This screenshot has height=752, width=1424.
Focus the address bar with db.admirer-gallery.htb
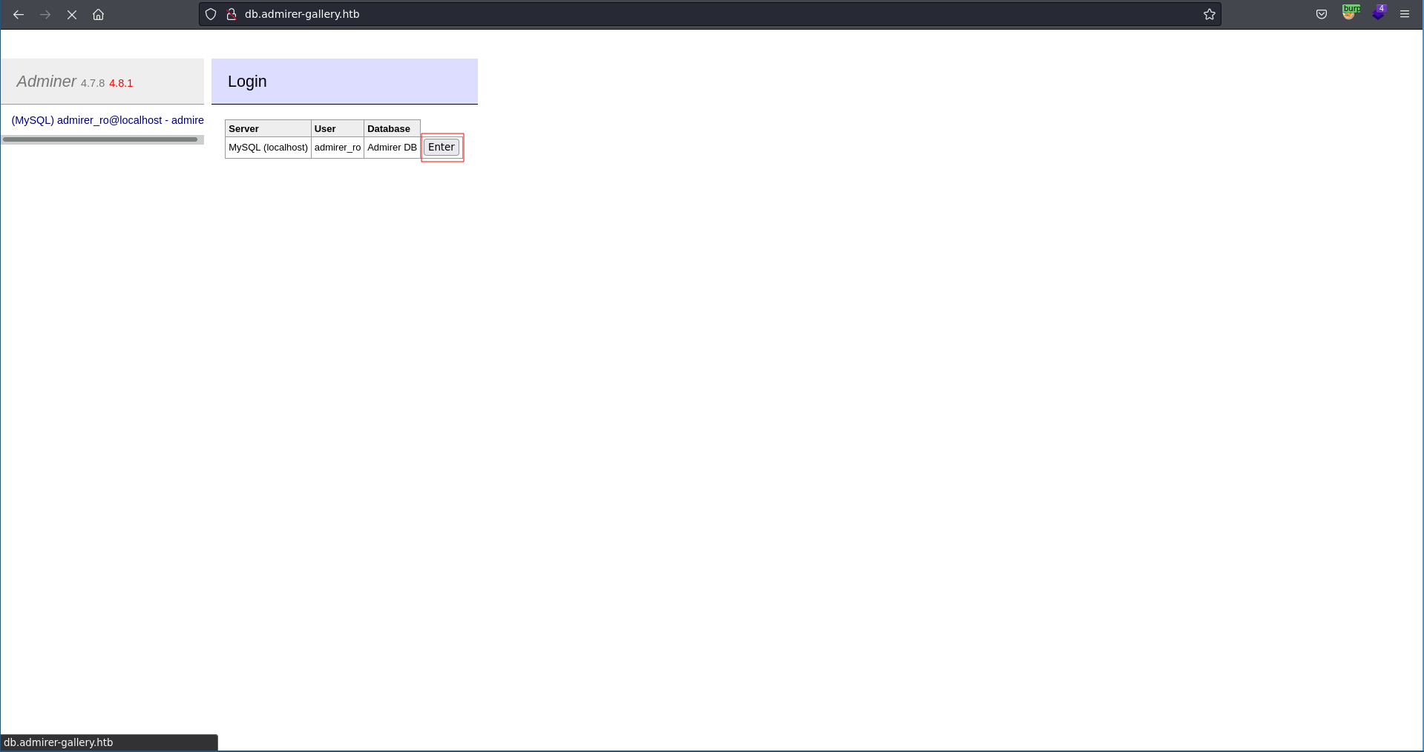pyautogui.click(x=668, y=14)
